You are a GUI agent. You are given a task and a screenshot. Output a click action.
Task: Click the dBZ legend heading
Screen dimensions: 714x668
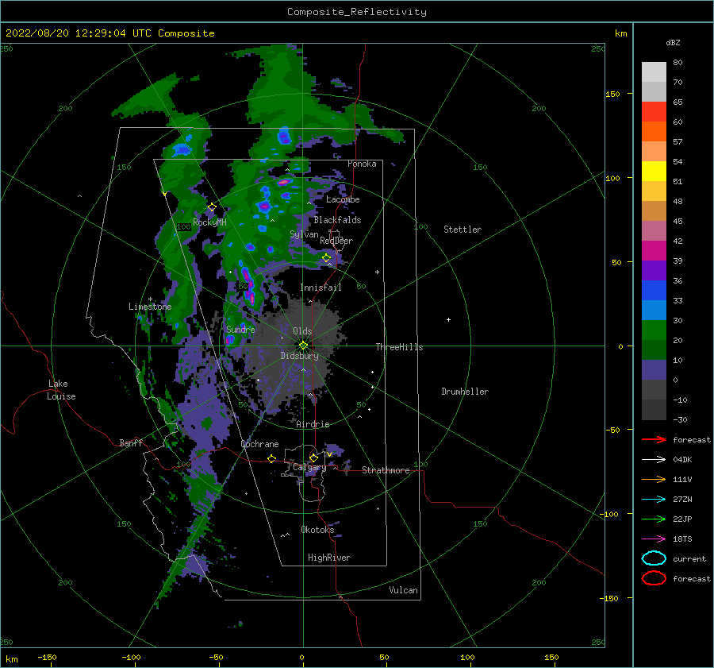673,42
